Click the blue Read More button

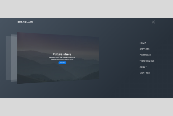tap(62, 63)
